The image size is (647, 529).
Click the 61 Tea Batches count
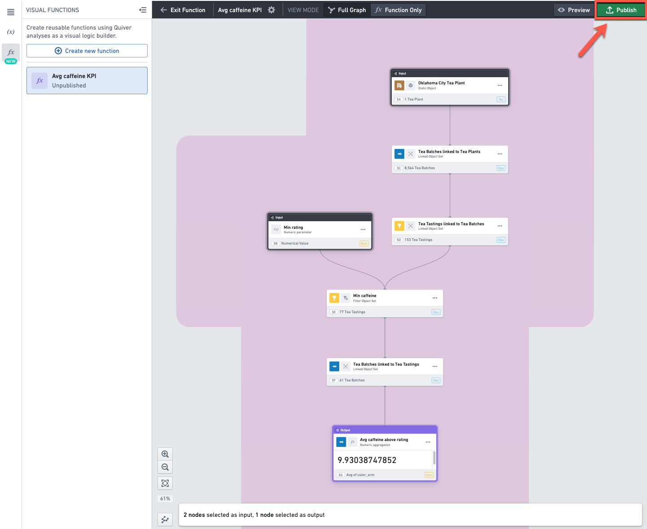pos(352,380)
